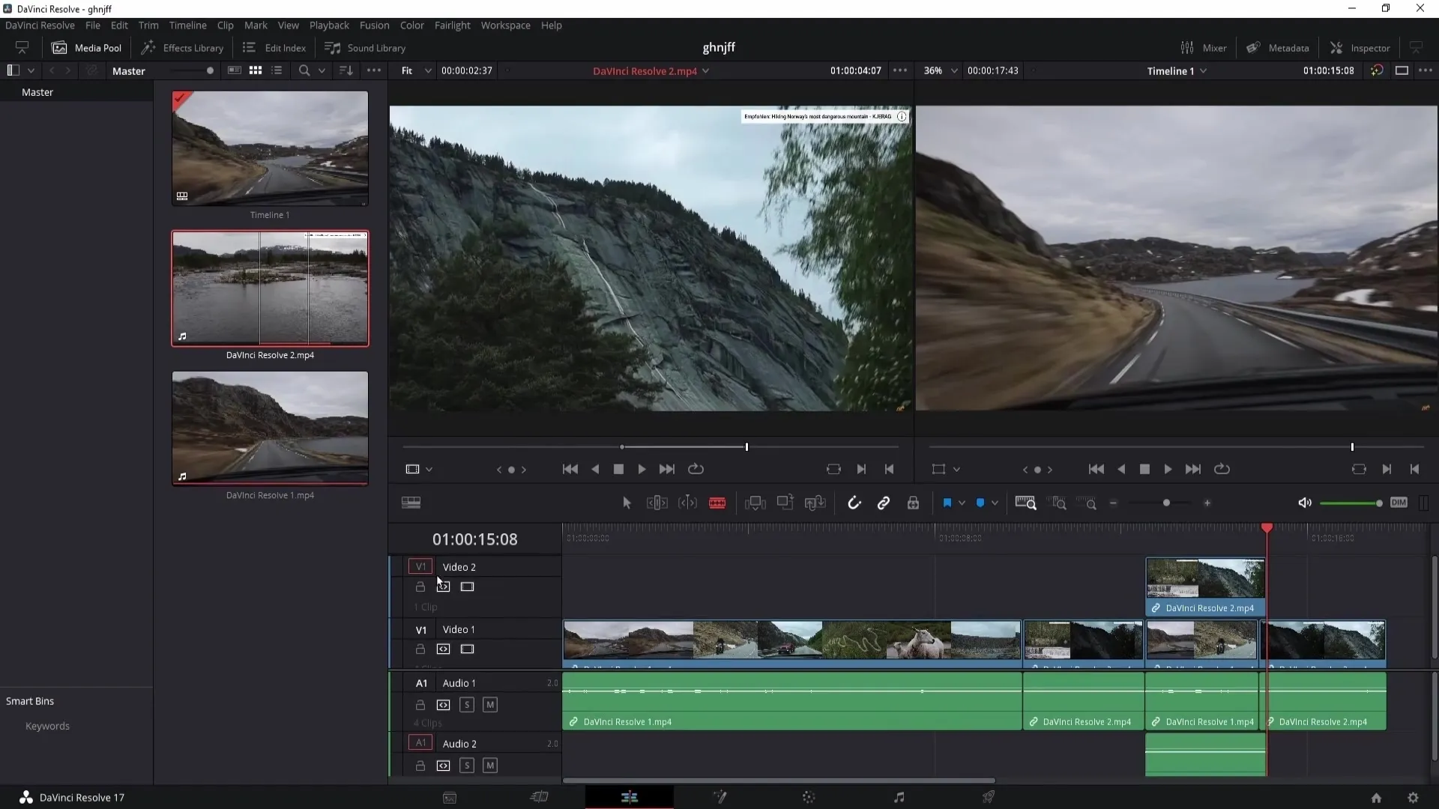Click the timeline zoom plus button
1439x809 pixels.
[1207, 503]
